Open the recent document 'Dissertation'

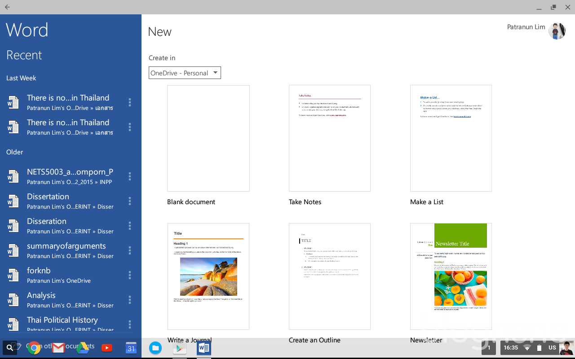pos(70,201)
